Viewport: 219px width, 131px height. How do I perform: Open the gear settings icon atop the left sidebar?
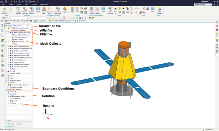tap(2, 21)
